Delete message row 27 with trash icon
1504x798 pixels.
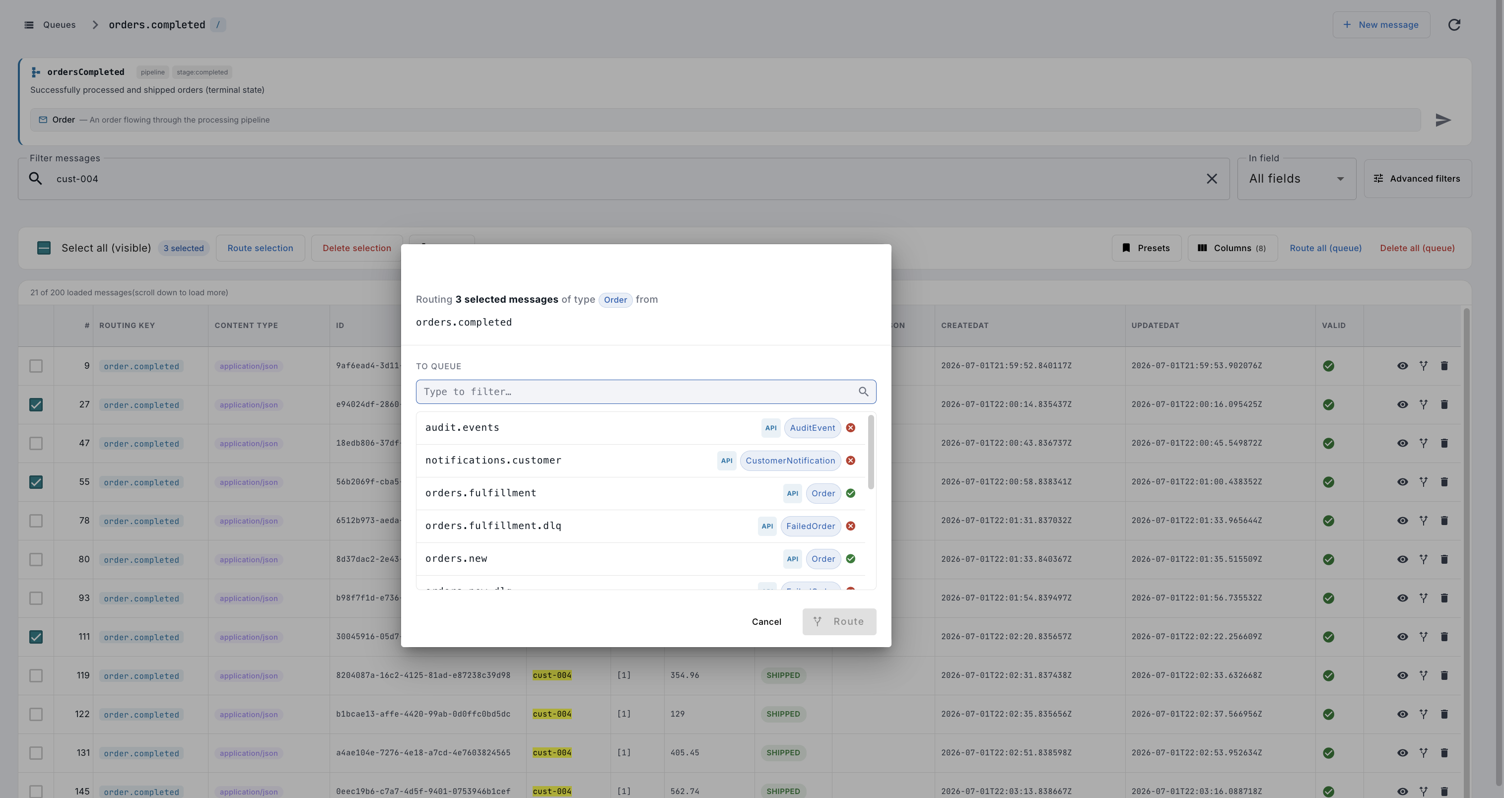pos(1444,404)
